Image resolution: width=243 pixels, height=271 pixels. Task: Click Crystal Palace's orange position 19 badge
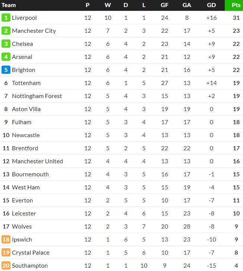coord(6,252)
